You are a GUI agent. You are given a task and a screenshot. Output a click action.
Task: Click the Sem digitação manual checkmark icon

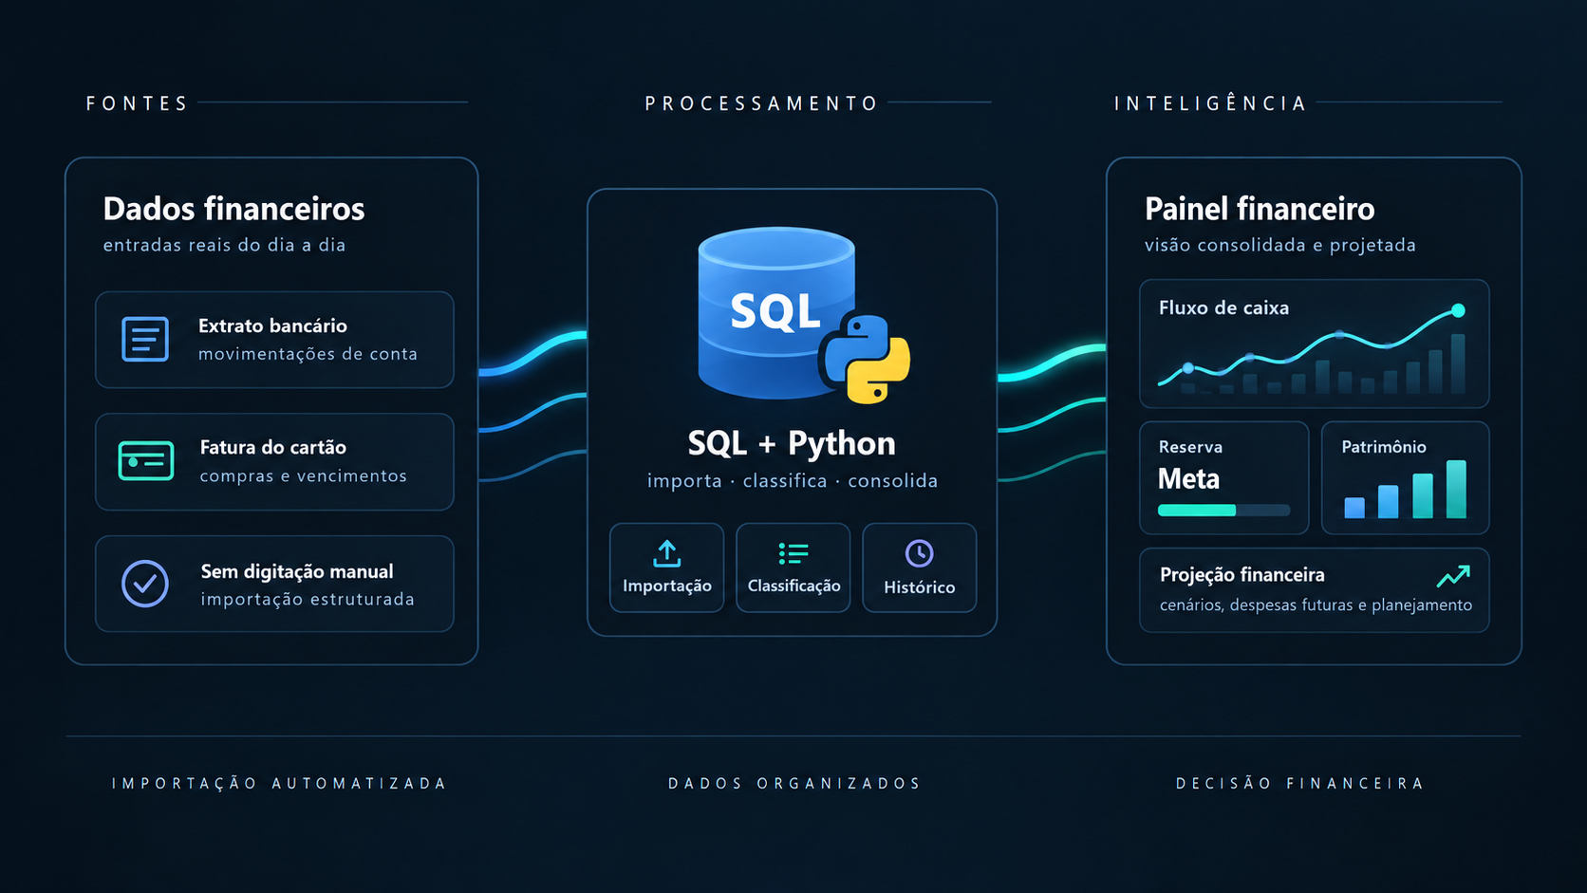(145, 583)
